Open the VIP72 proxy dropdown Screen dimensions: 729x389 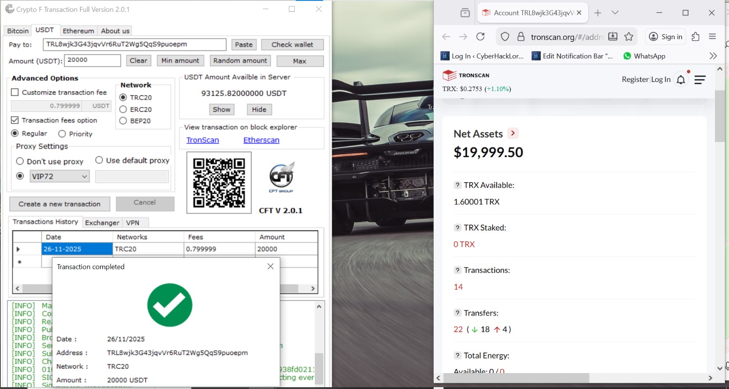(x=84, y=176)
